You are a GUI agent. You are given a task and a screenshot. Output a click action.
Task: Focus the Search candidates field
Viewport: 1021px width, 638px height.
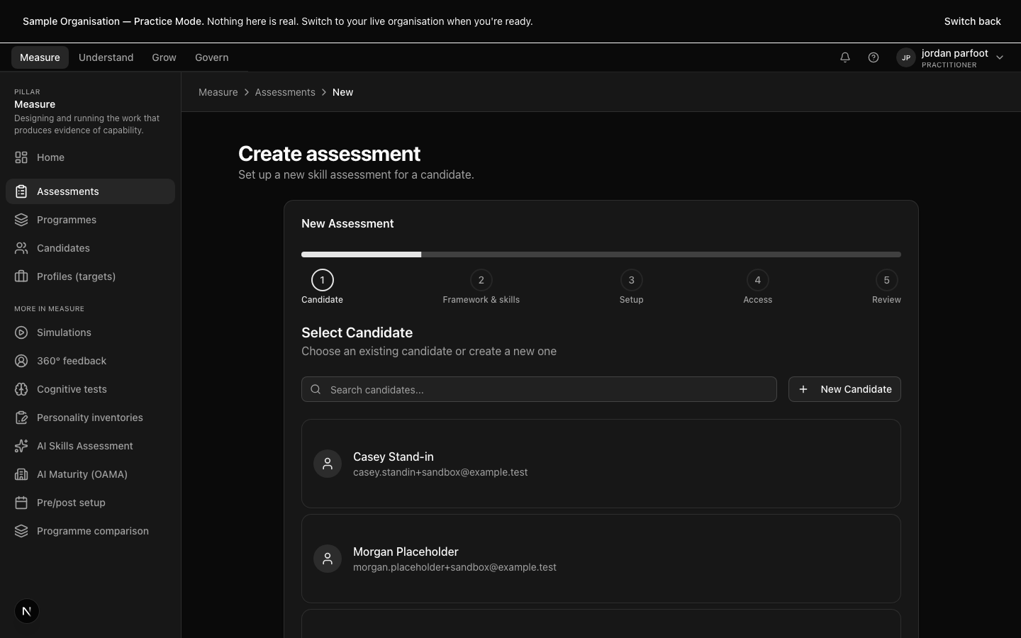(539, 389)
